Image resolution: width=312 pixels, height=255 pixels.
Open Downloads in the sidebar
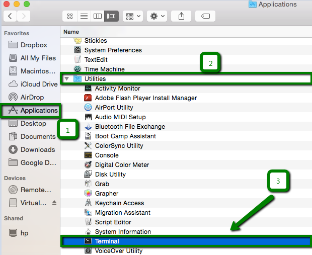(37, 149)
